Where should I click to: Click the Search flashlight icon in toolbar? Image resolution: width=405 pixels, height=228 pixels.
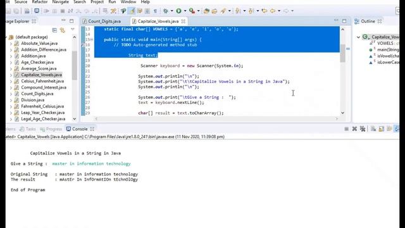(x=223, y=11)
